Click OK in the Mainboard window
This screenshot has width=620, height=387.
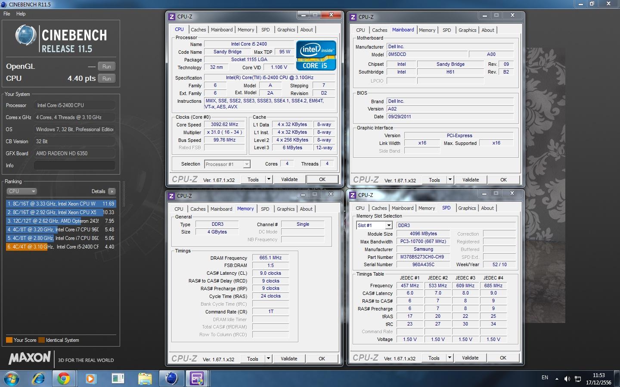[x=503, y=180]
